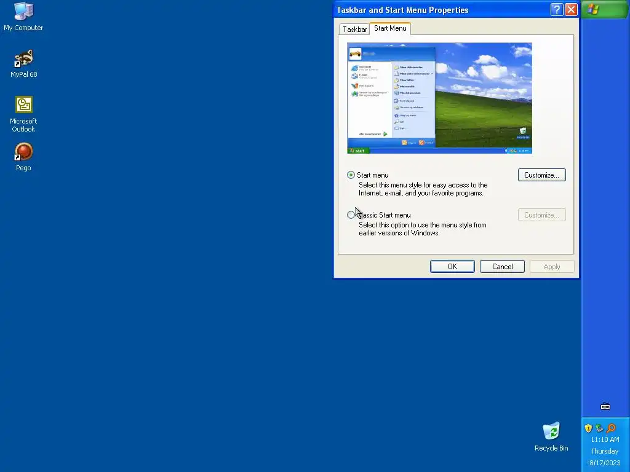The width and height of the screenshot is (630, 472).
Task: Click the safely remove hardware tray icon
Action: point(599,428)
